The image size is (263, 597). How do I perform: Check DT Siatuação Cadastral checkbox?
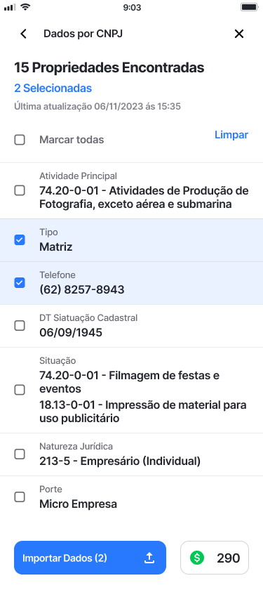[20, 325]
